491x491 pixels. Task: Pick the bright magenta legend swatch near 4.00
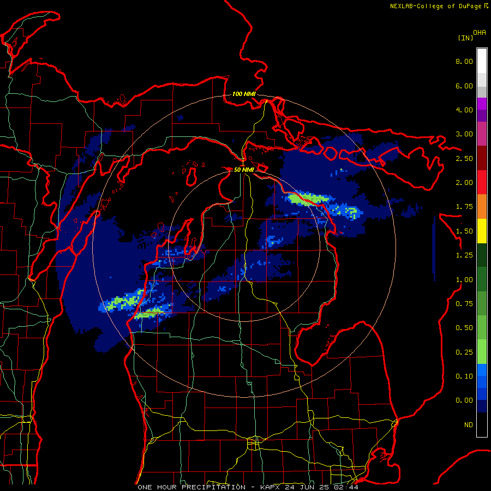pyautogui.click(x=482, y=104)
